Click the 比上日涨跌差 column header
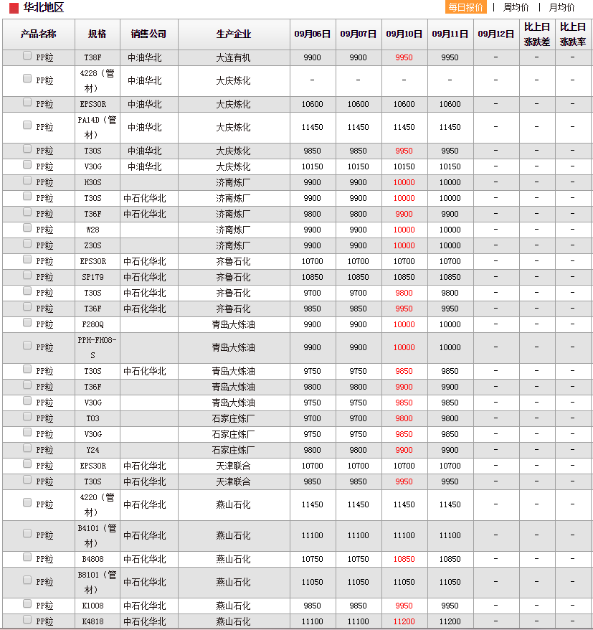The height and width of the screenshot is (630, 593). tap(537, 34)
